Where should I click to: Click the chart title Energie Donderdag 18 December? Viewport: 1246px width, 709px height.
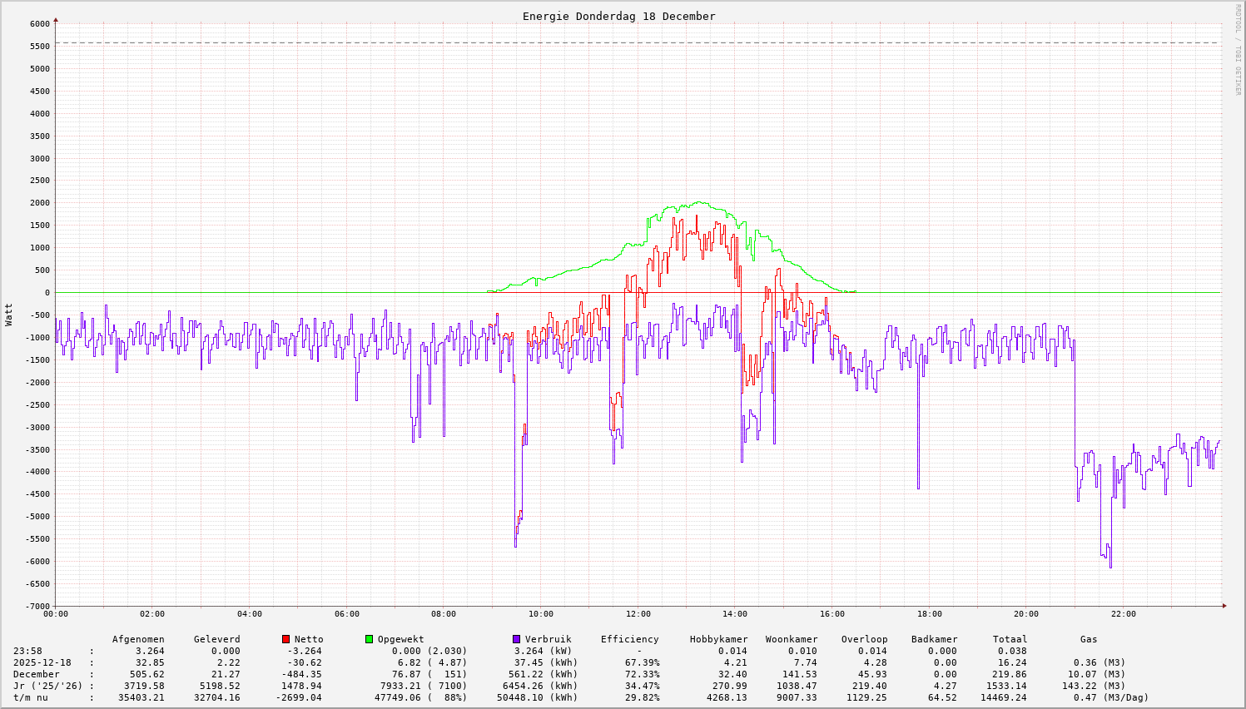coord(618,16)
